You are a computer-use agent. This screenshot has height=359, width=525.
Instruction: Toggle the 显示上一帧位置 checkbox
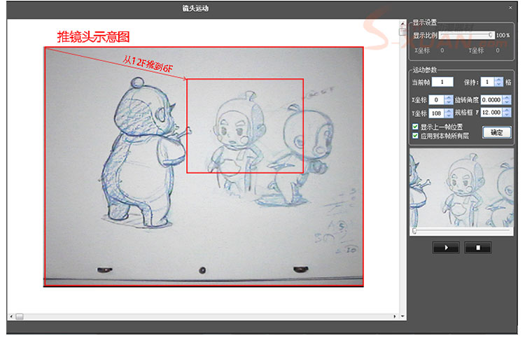click(415, 127)
